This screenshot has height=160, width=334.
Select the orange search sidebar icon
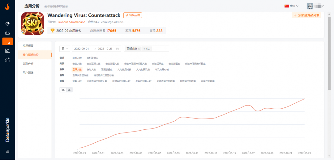pos(7,41)
